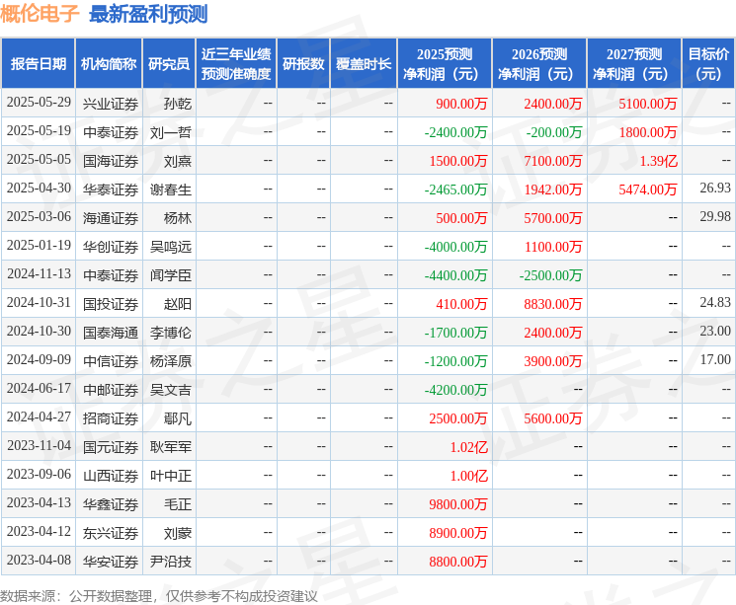This screenshot has height=605, width=736.
Task: Click analyst name 刘一哲
Action: click(170, 132)
